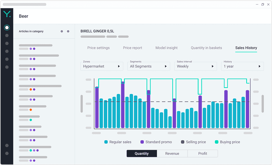Minimize the application window
Image resolution: width=272 pixels, height=165 pixels.
(257, 4)
